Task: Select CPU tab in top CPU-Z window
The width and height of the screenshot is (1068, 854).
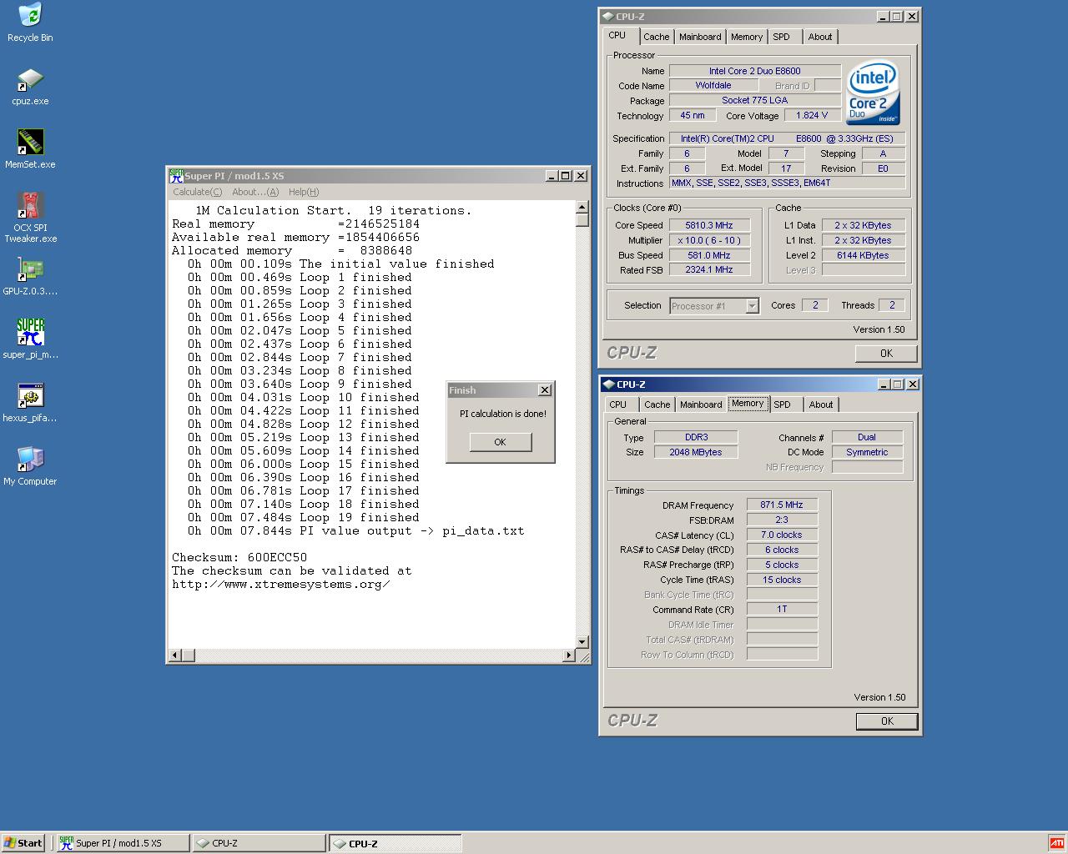Action: point(617,35)
